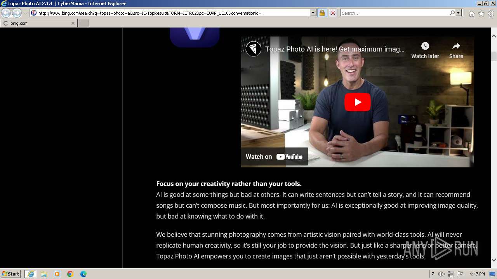This screenshot has height=279, width=497.
Task: Expand the search provider dropdown arrow
Action: [459, 13]
